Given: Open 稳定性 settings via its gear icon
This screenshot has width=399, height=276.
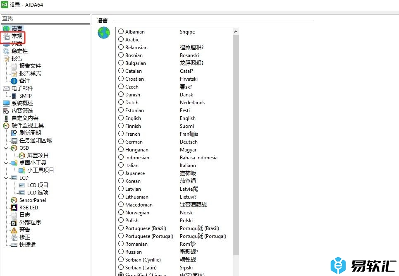Looking at the screenshot, I should [x=6, y=51].
